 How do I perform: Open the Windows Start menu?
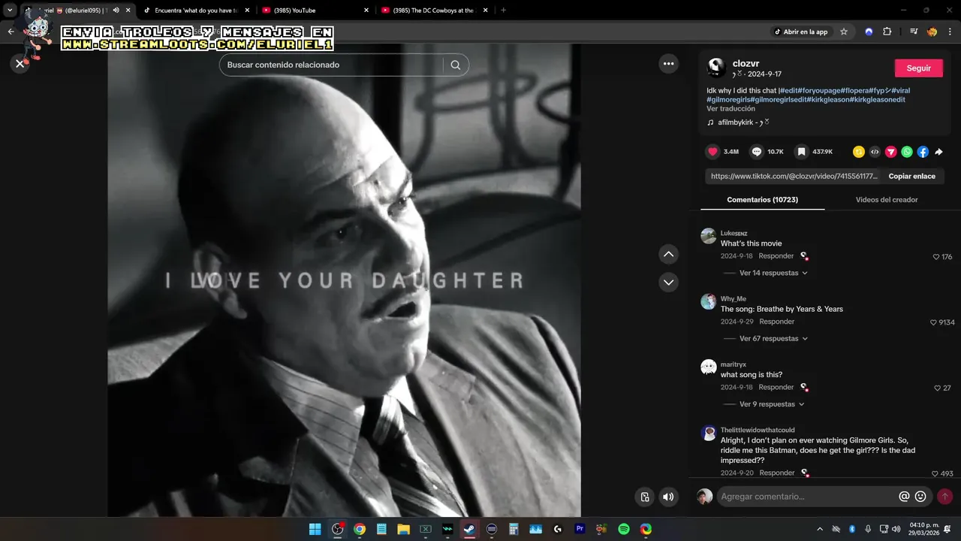coord(315,529)
